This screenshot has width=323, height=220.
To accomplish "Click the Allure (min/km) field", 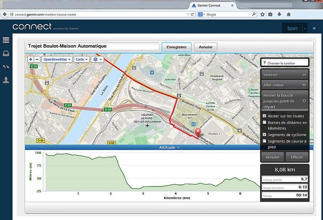I will [285, 187].
